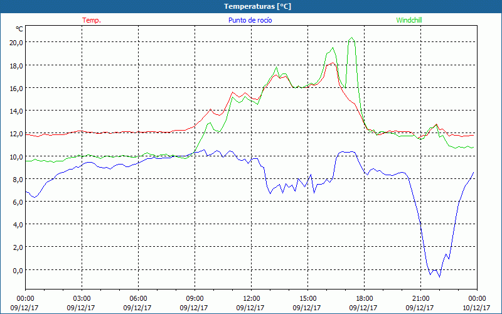502x314 pixels.
Task: Click the 18:00 time axis label
Action: (x=364, y=298)
